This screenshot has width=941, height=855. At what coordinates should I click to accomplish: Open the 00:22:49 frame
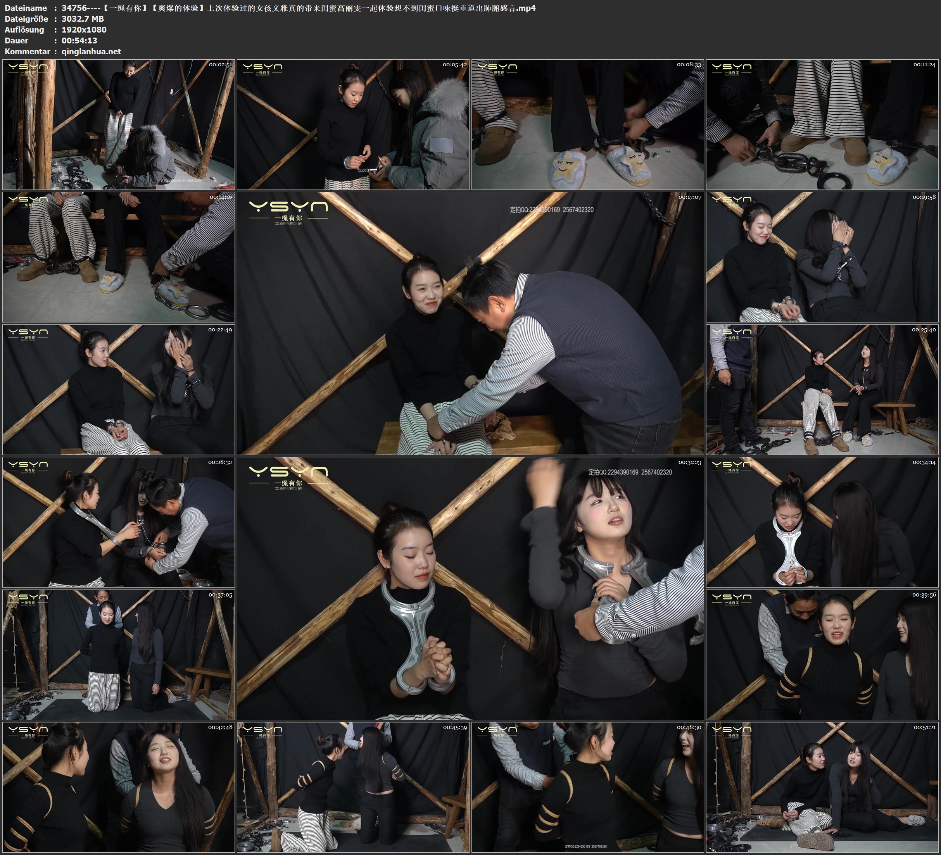119,390
